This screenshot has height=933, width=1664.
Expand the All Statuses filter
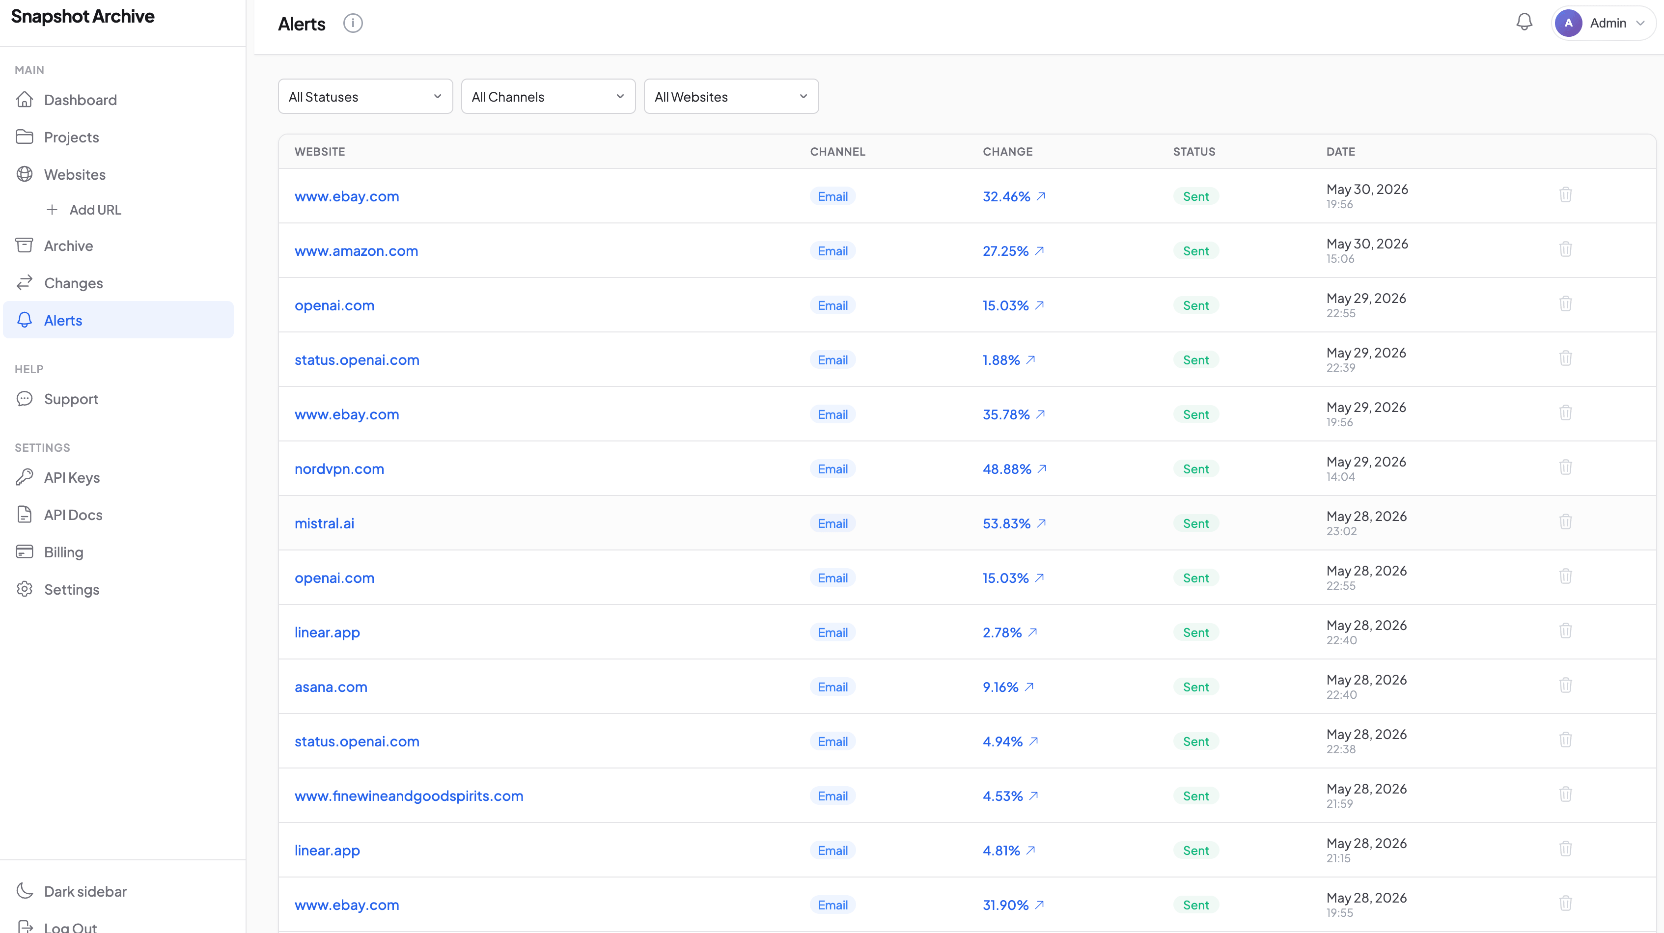pyautogui.click(x=365, y=97)
